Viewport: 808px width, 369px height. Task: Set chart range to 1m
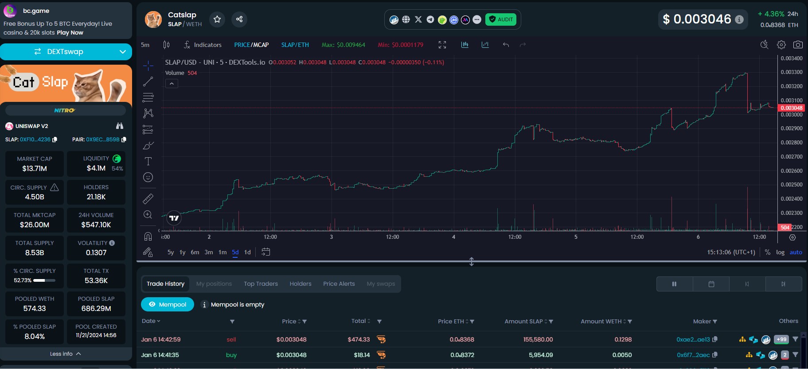(x=222, y=252)
